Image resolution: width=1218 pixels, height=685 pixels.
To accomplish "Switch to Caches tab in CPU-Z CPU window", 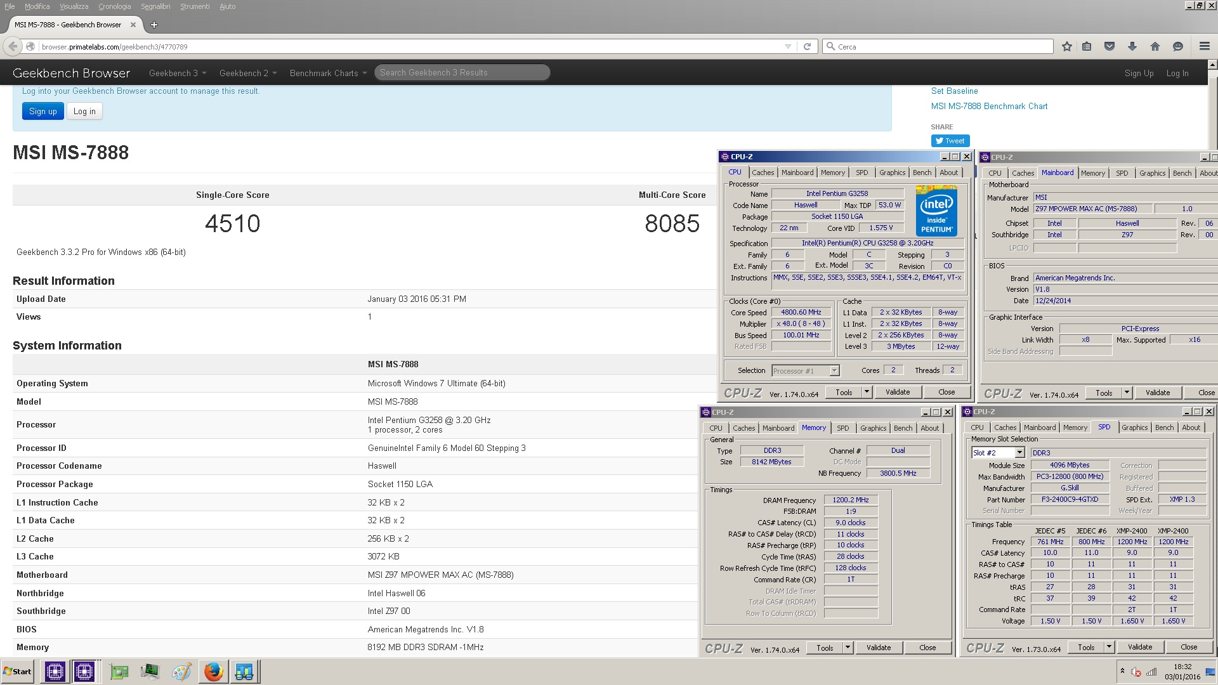I will 763,173.
